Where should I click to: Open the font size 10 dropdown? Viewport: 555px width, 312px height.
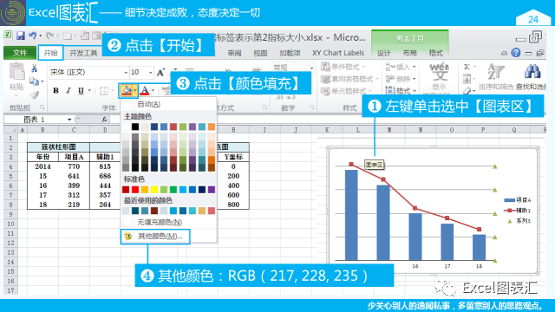click(150, 73)
